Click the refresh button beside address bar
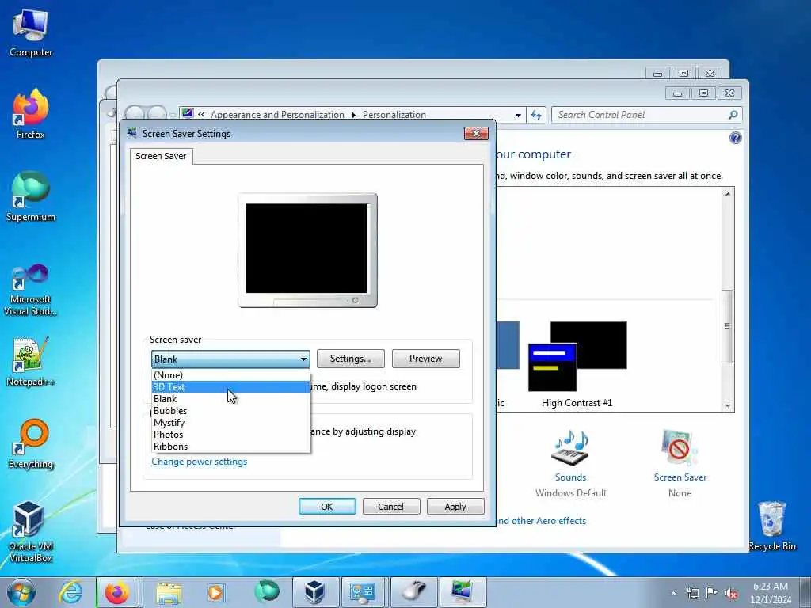Viewport: 811px width, 608px height. (x=536, y=115)
